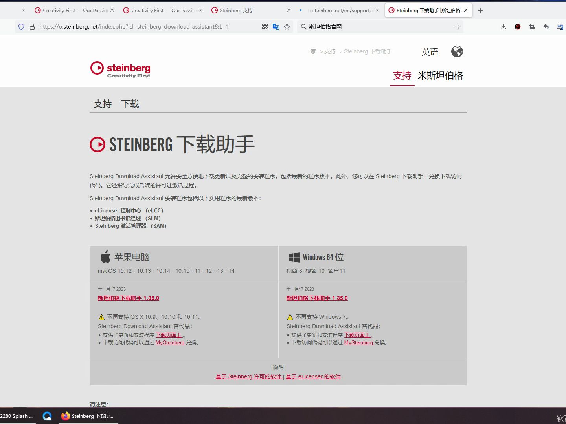The image size is (566, 424).
Task: Click the Windows logo in Windows 64 位 header
Action: 294,257
